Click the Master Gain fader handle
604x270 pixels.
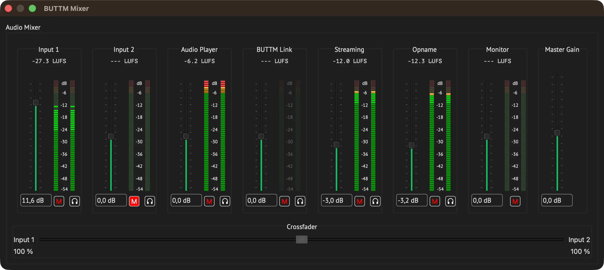557,133
